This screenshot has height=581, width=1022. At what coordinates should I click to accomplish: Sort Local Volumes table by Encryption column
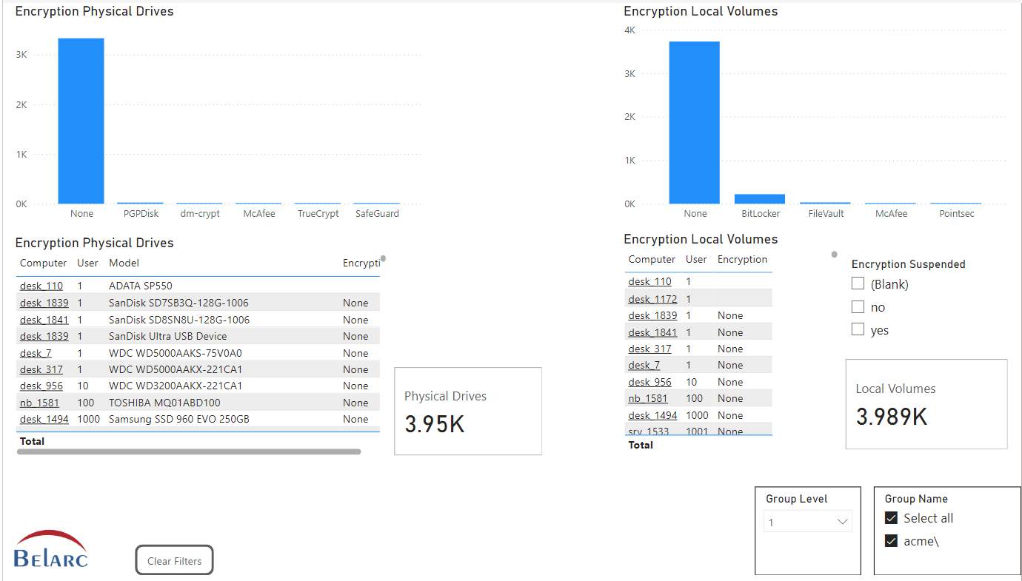(742, 259)
